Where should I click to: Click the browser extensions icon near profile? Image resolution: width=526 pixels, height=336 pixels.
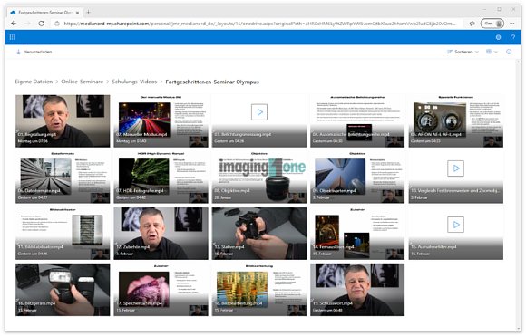click(x=472, y=24)
